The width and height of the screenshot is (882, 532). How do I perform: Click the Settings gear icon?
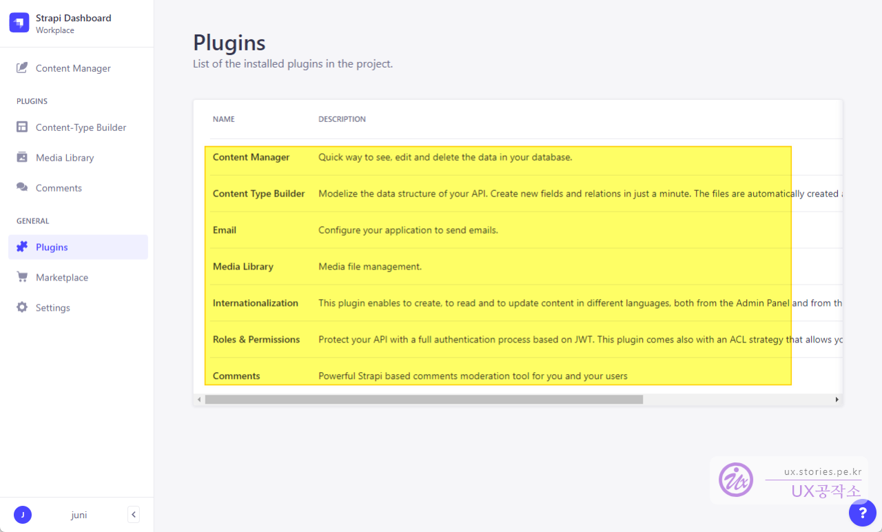(x=22, y=308)
